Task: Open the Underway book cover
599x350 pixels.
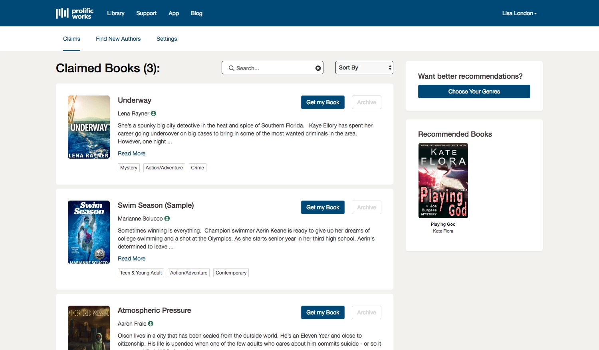Action: pyautogui.click(x=89, y=127)
